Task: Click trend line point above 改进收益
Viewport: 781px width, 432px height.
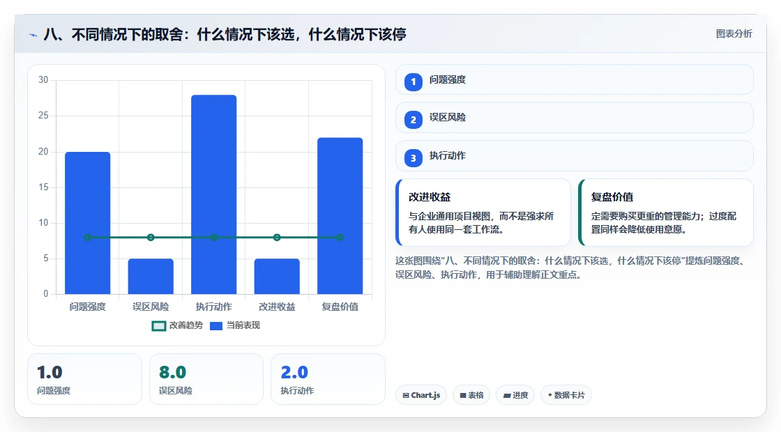Action: (277, 238)
